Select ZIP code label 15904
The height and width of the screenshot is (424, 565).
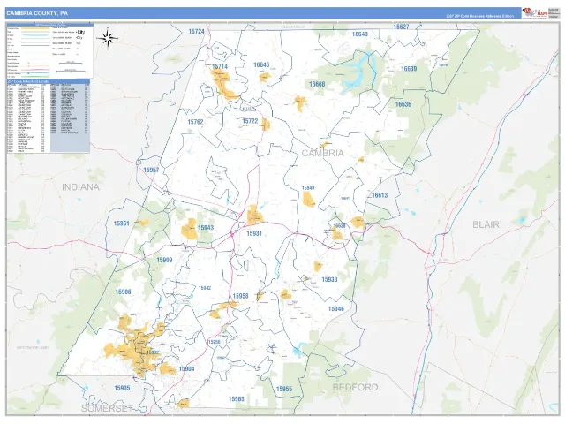[x=186, y=368]
